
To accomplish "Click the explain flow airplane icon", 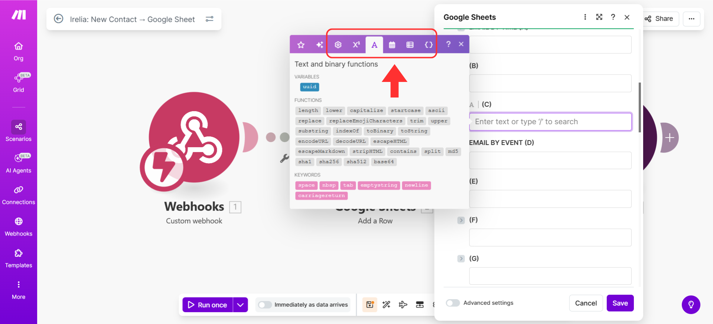I will (403, 305).
